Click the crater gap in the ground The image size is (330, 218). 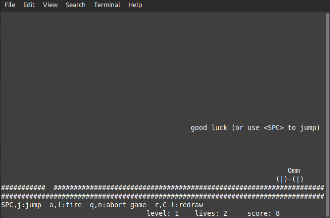[49, 188]
